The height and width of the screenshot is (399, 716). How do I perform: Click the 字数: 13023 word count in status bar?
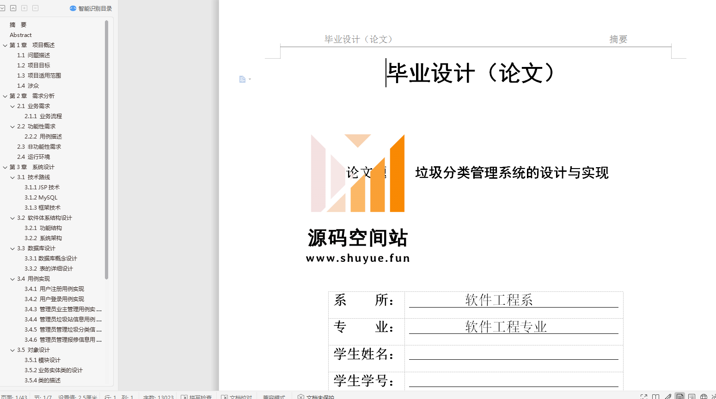click(x=158, y=397)
